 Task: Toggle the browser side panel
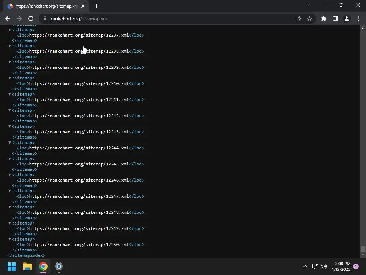335,19
